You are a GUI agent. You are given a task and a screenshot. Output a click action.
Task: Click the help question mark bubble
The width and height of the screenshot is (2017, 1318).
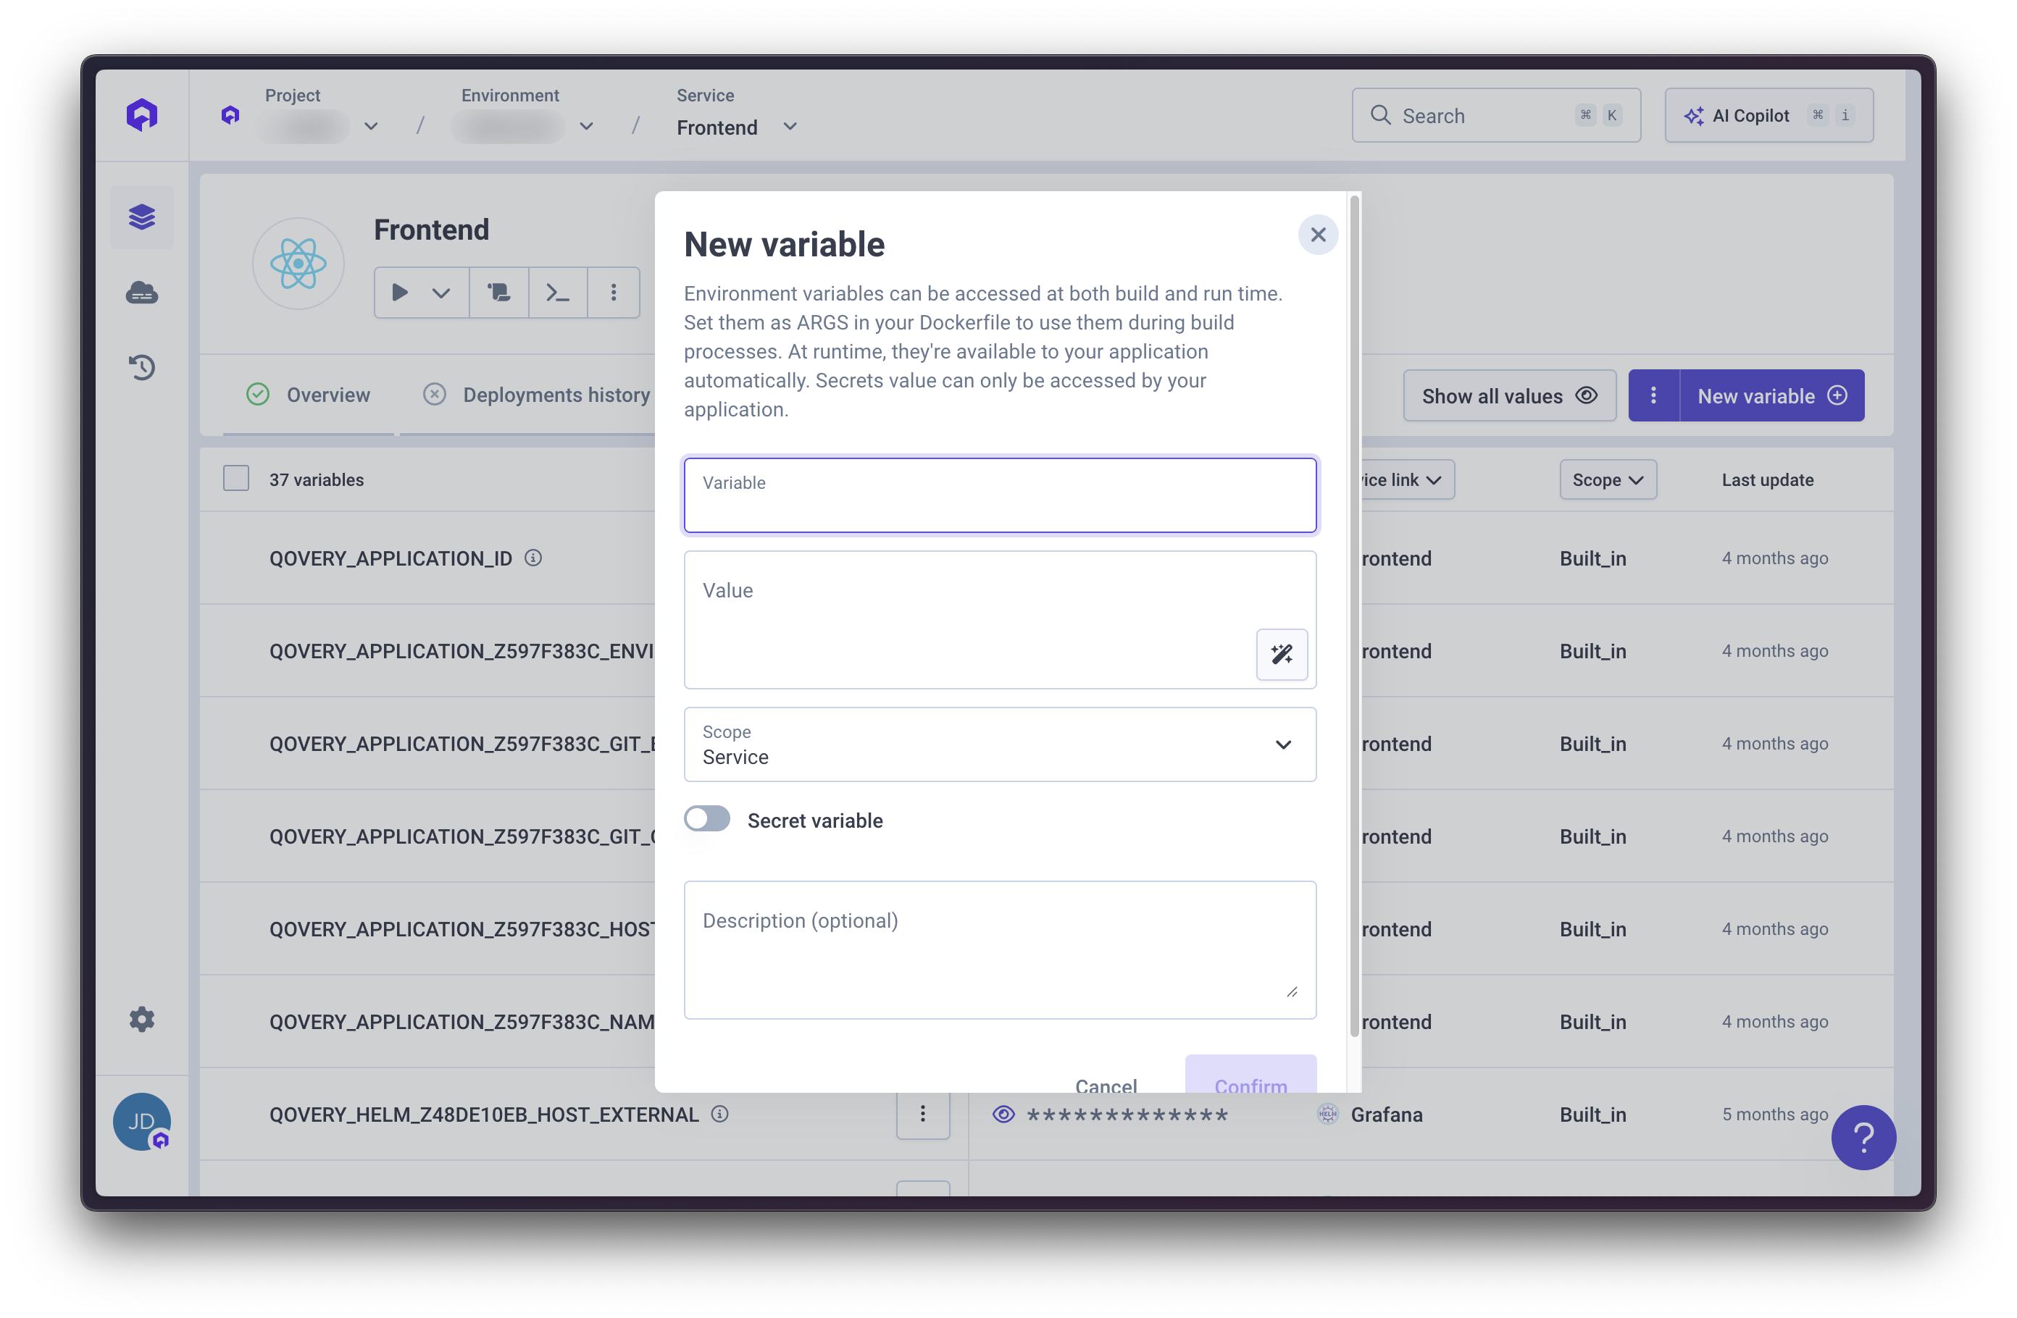tap(1863, 1138)
